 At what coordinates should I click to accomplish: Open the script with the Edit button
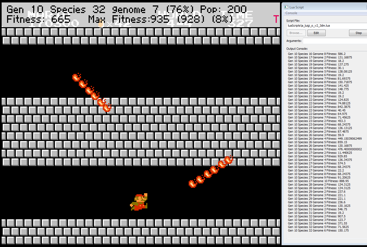tap(316, 33)
